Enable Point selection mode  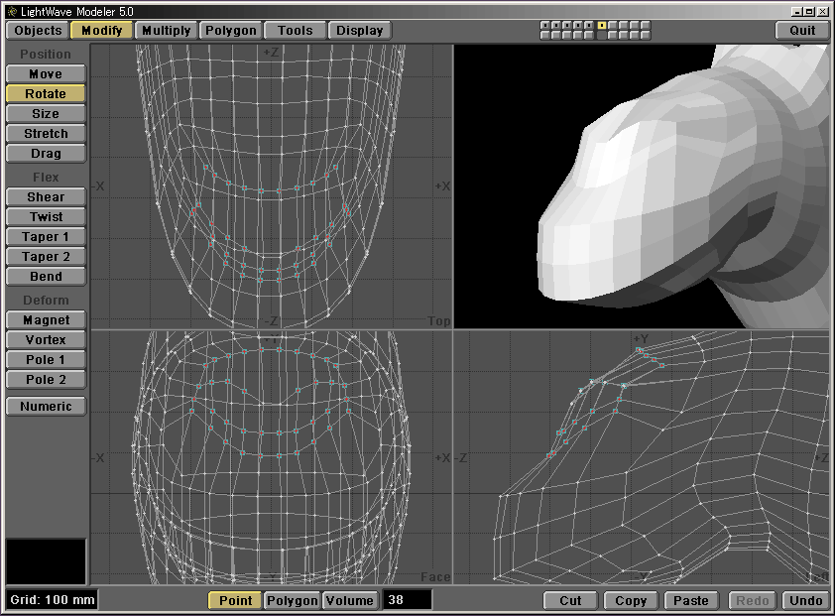(x=235, y=600)
